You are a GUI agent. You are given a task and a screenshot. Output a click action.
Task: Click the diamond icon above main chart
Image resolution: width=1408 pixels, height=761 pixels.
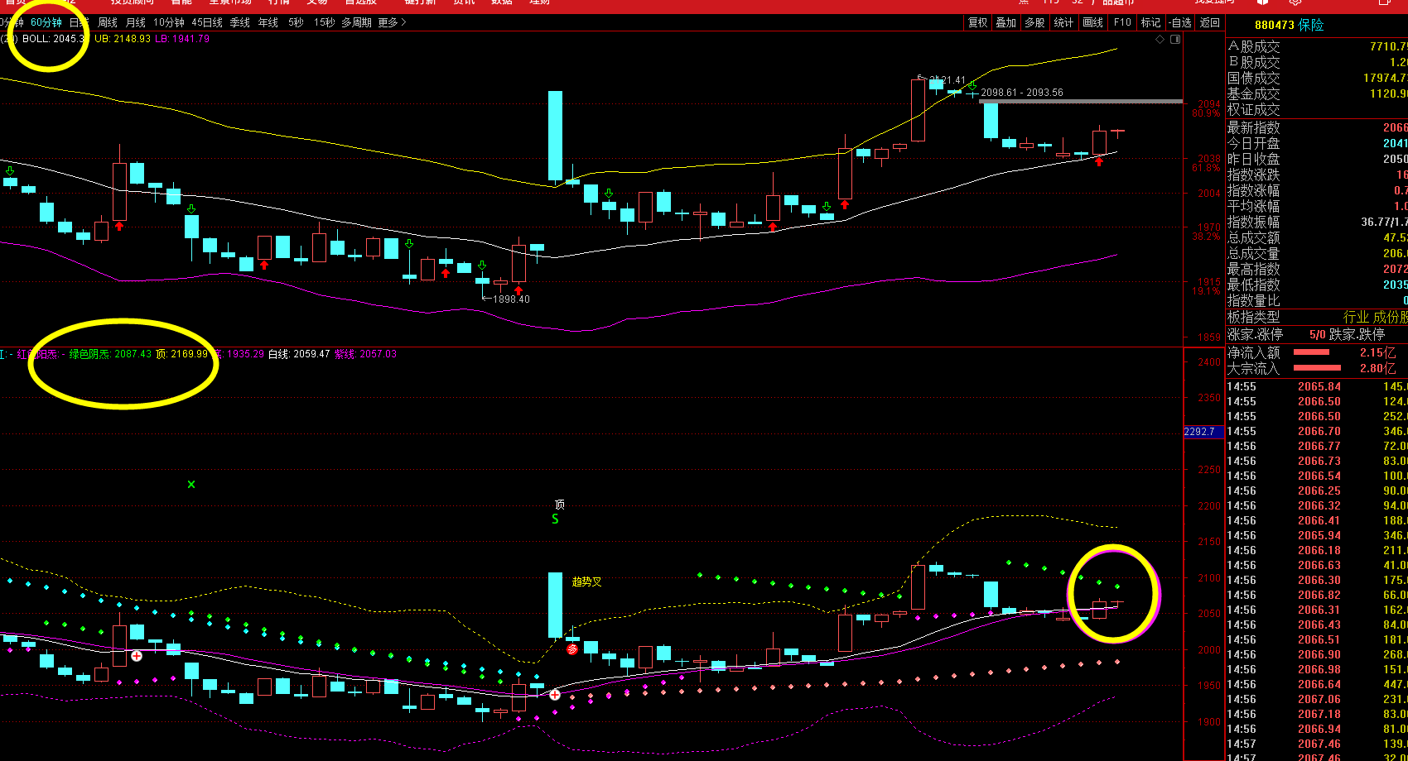click(1160, 39)
